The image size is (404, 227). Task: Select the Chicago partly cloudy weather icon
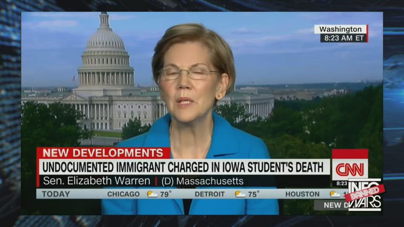click(152, 194)
